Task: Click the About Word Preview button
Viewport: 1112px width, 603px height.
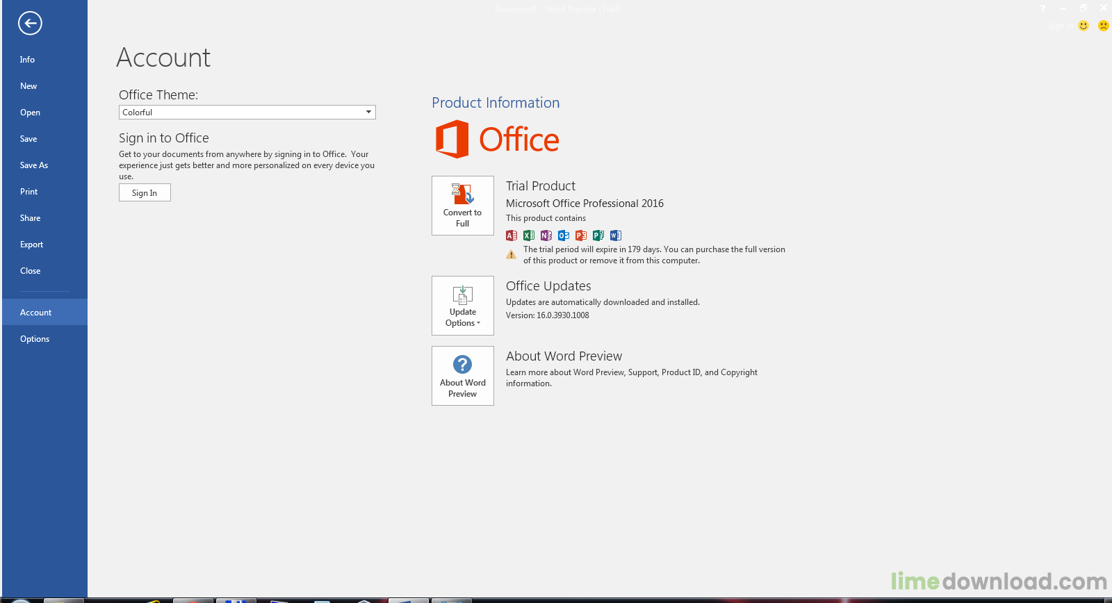Action: pos(463,376)
